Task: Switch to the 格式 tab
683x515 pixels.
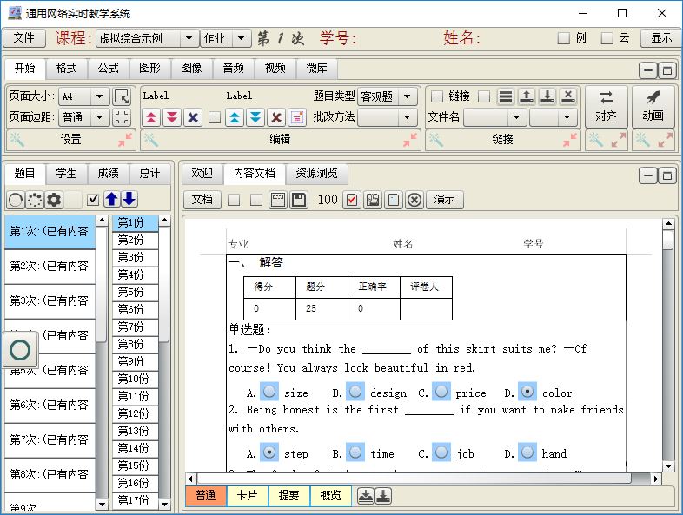Action: coord(66,69)
